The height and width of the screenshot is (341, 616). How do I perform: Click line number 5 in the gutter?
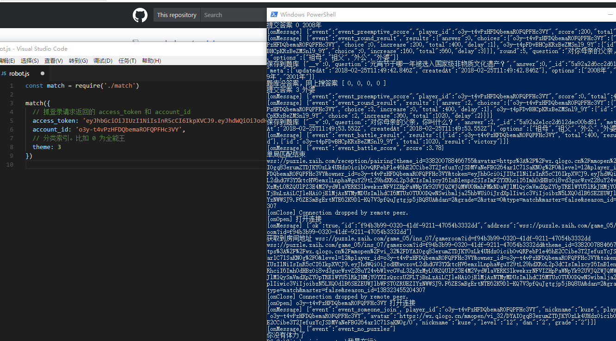12,121
